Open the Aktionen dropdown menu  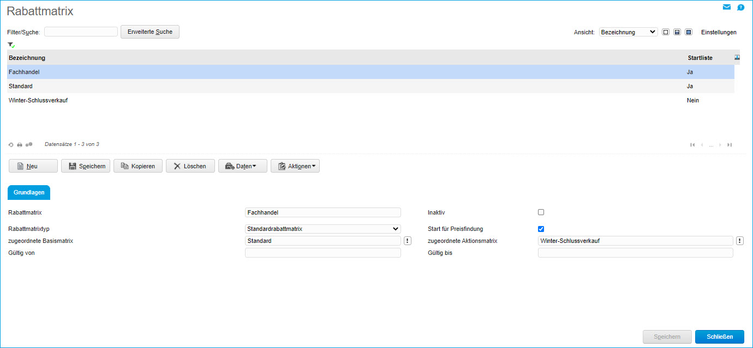coord(295,166)
